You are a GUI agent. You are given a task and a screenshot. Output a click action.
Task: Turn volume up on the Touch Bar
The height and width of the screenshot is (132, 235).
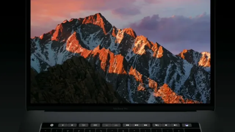tap(175, 125)
